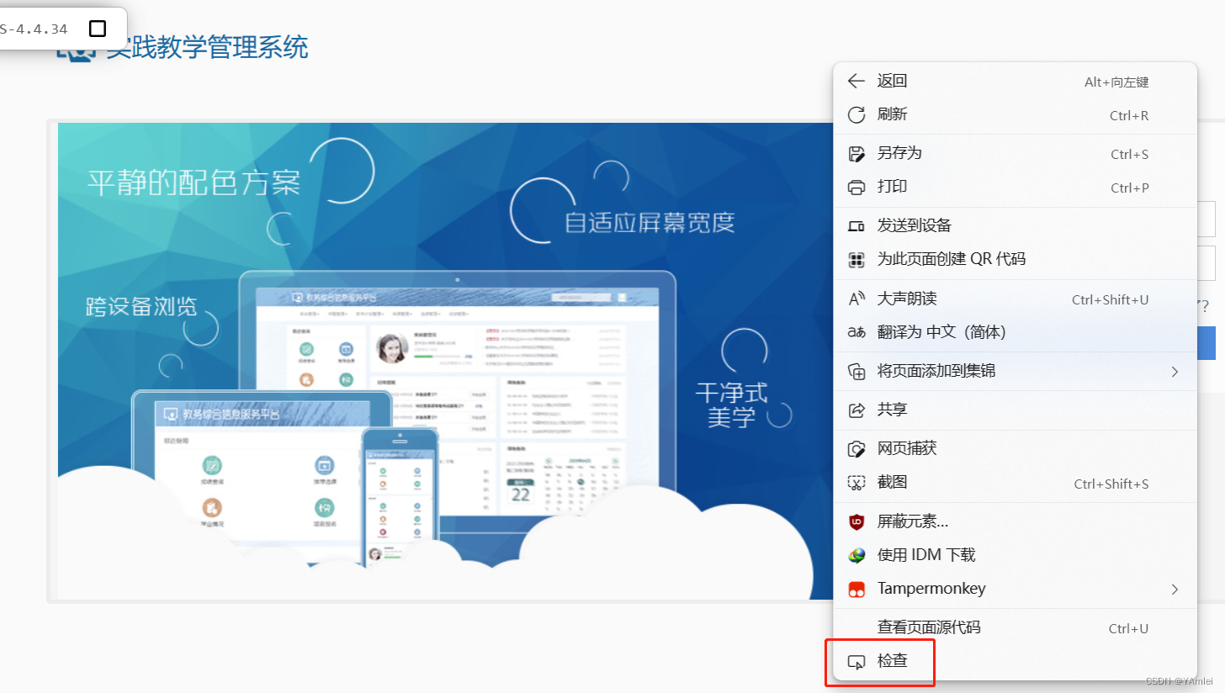Viewport: 1225px width, 693px height.
Task: Open Tampermonkey context menu entry
Action: (x=1015, y=589)
